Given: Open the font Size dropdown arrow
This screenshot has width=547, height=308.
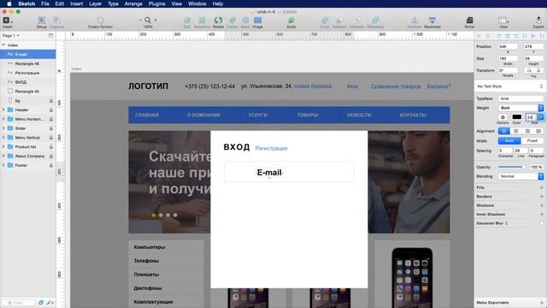Looking at the screenshot, I should [540, 117].
